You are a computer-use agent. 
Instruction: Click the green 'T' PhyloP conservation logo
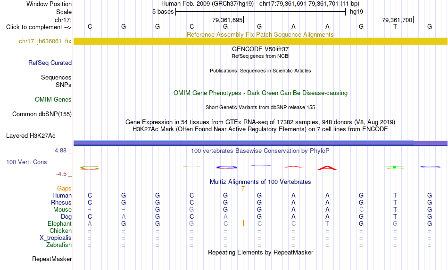coord(395,167)
